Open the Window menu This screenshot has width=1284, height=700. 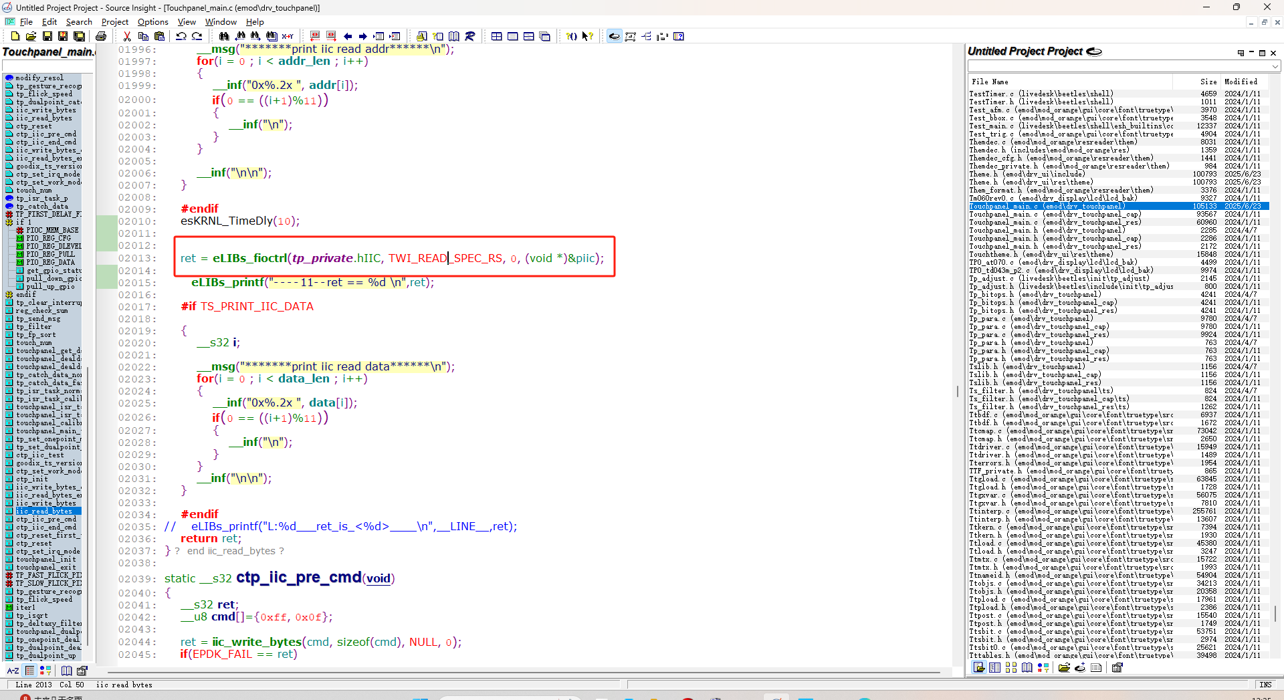point(221,22)
